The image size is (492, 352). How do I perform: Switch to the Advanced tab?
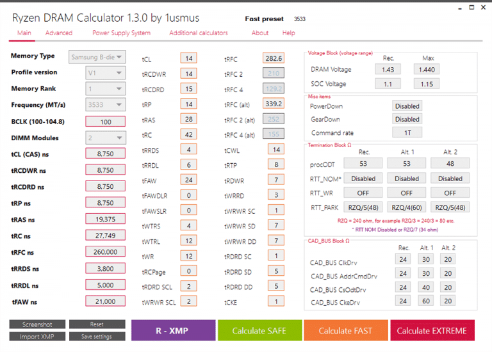(x=59, y=33)
